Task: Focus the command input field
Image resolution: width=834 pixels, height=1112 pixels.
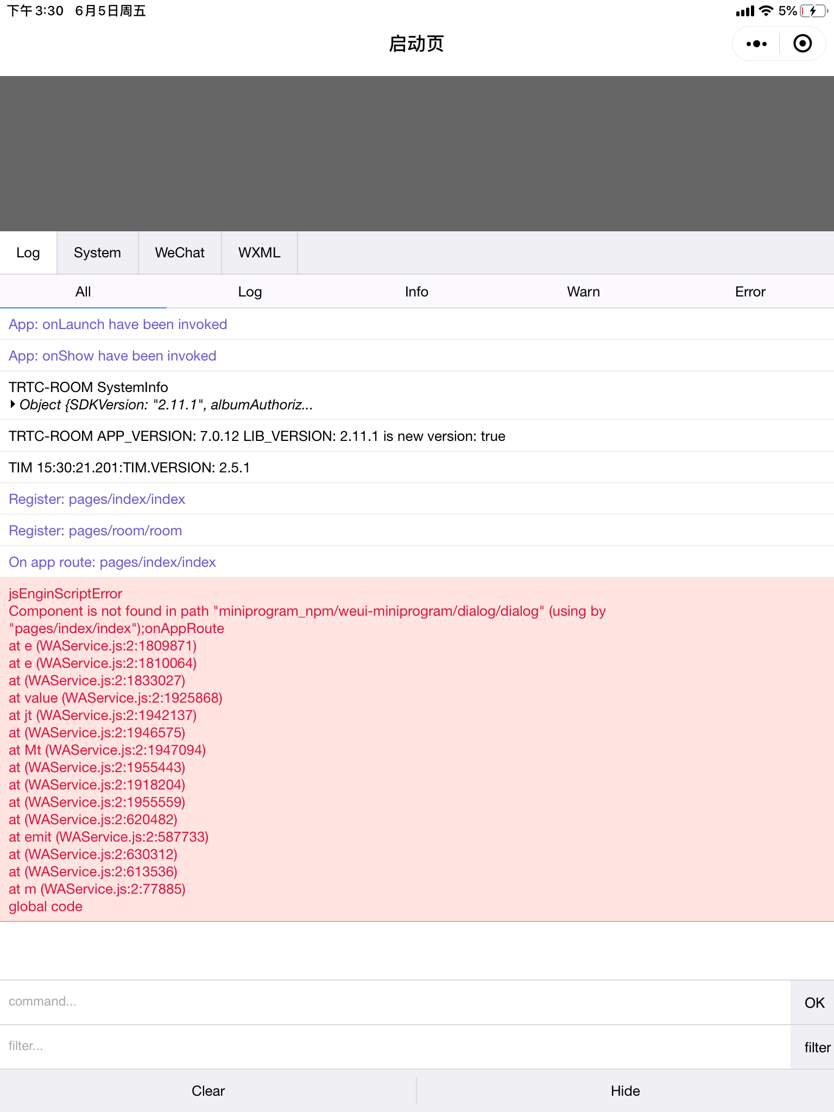Action: tap(395, 1002)
